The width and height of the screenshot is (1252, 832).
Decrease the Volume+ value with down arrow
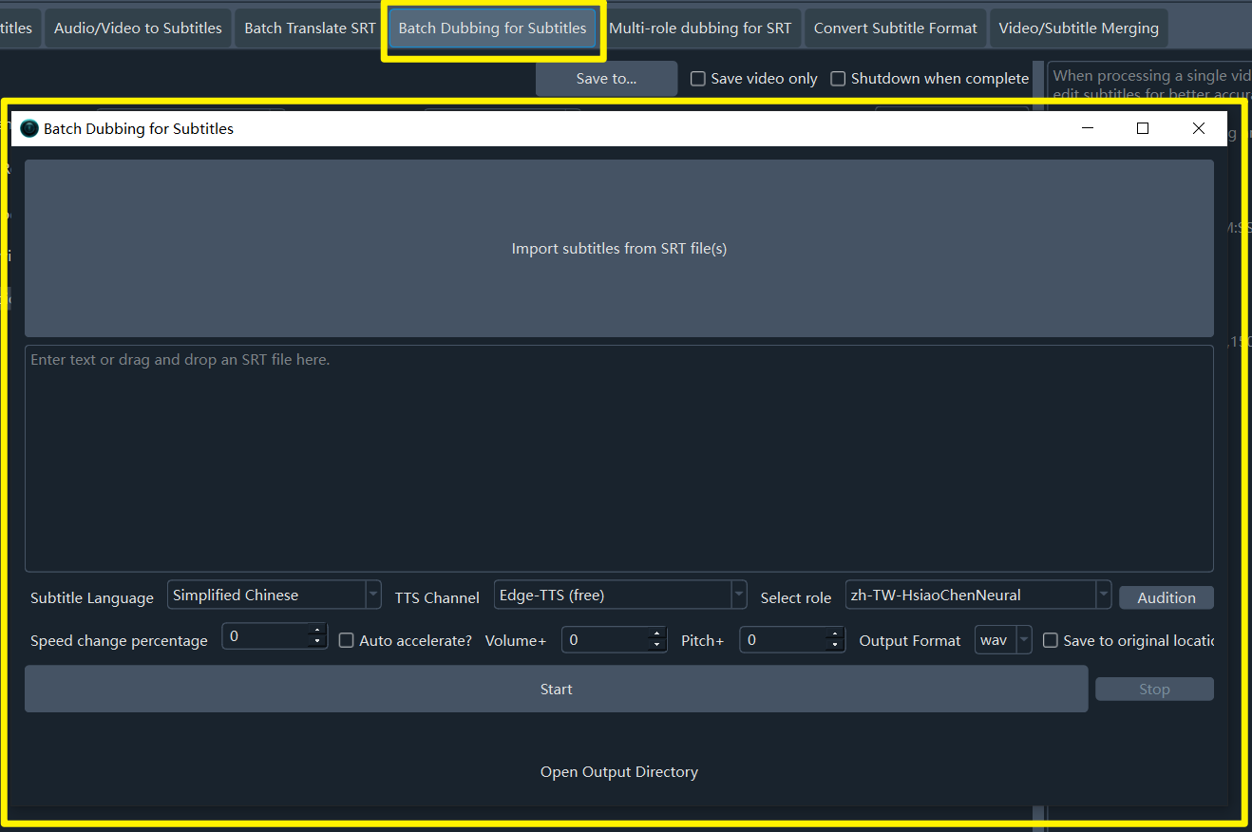(x=656, y=646)
